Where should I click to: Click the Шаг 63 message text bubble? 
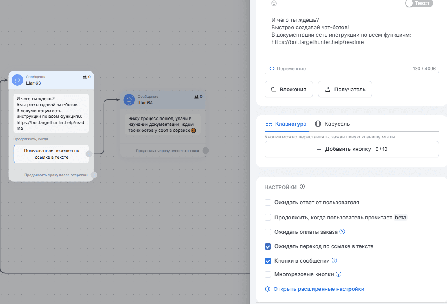(51, 113)
